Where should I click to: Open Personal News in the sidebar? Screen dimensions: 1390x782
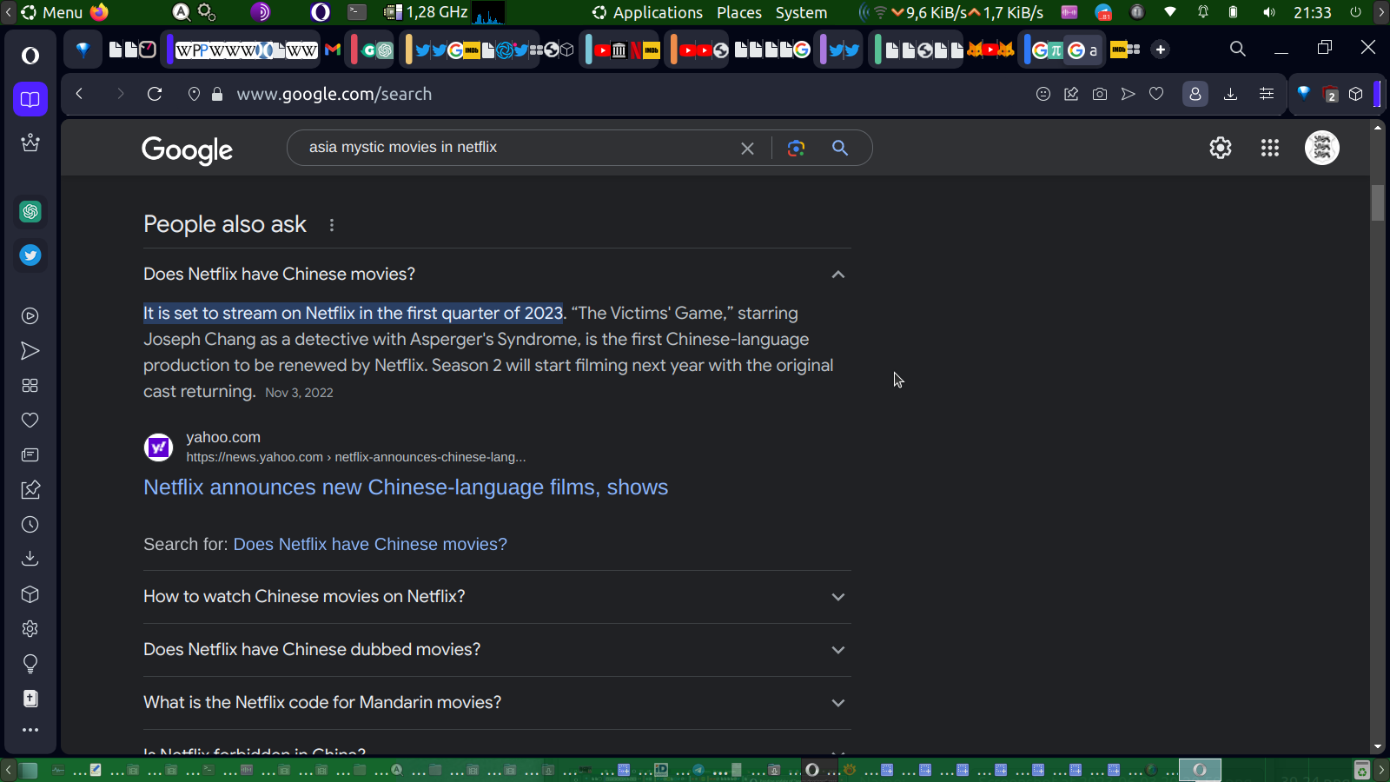[x=30, y=455]
